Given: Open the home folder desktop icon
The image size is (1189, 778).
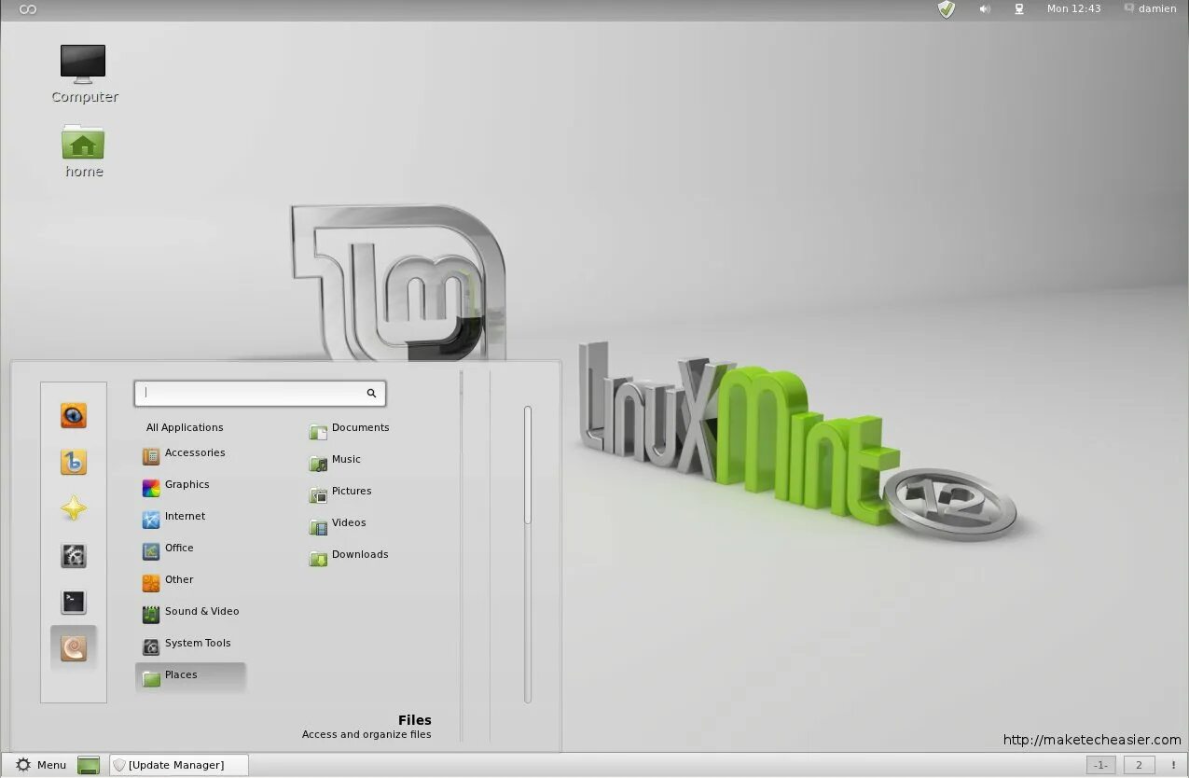Looking at the screenshot, I should (x=83, y=150).
